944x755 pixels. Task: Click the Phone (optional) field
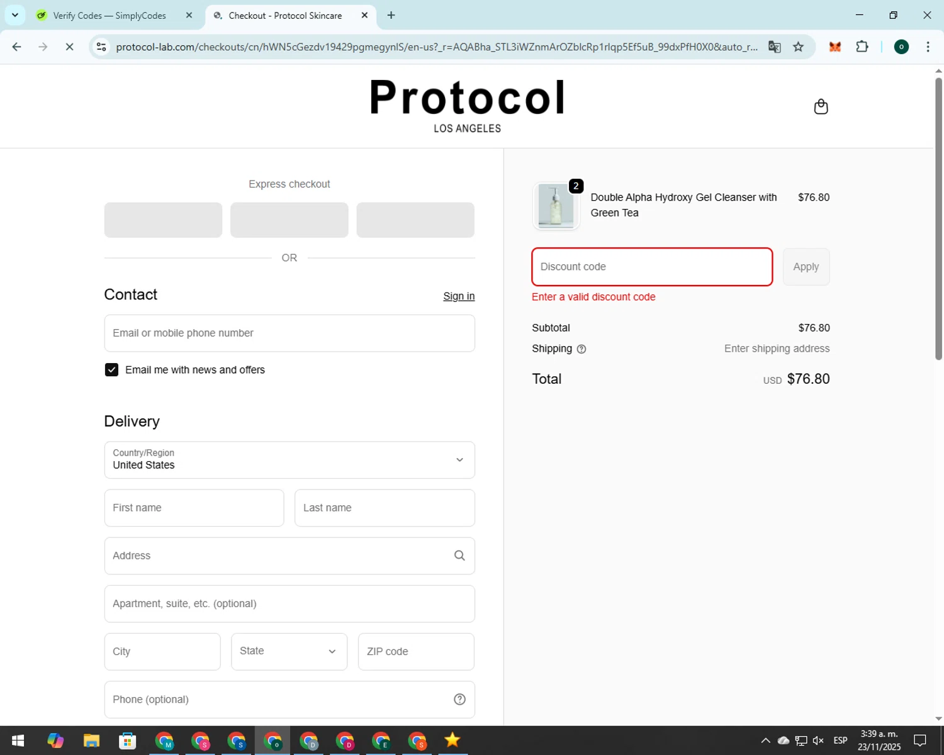[x=289, y=699]
